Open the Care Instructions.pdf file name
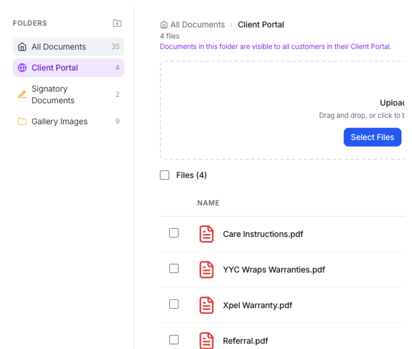 pos(263,234)
